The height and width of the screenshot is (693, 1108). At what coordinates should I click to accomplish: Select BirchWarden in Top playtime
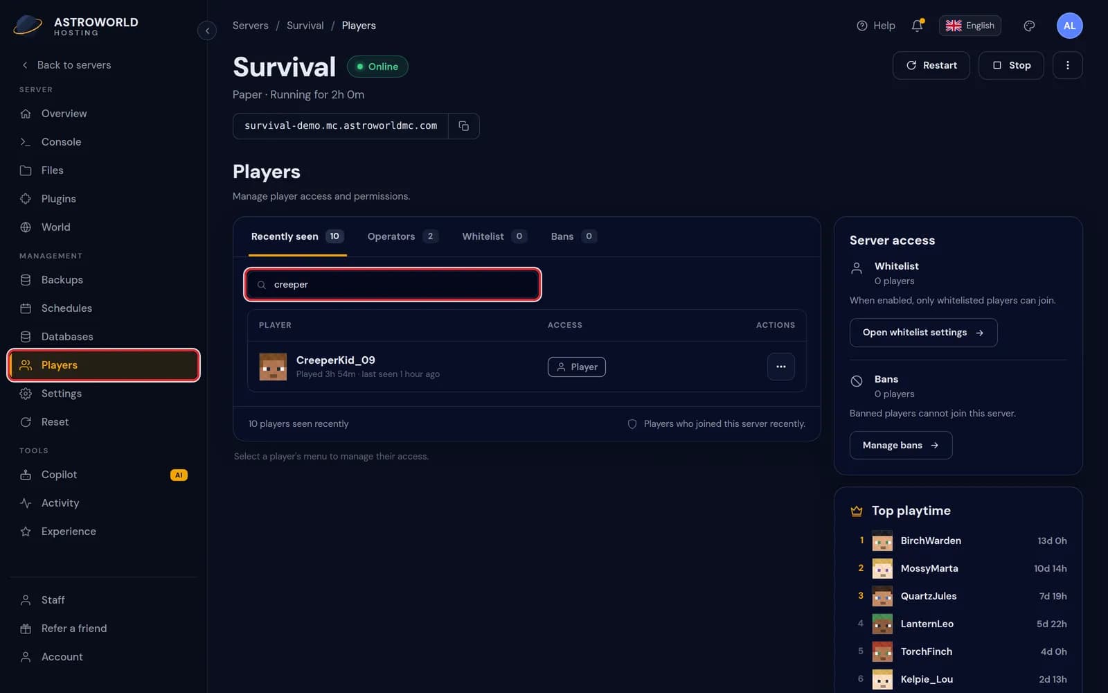958,541
